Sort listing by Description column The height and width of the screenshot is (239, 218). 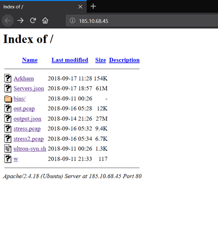coord(124,60)
